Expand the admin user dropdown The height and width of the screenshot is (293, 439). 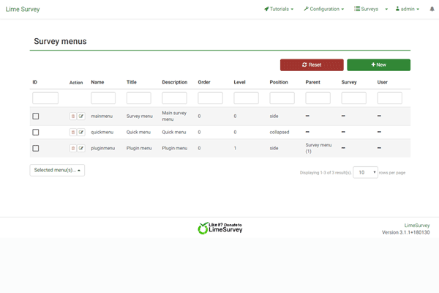click(x=408, y=10)
